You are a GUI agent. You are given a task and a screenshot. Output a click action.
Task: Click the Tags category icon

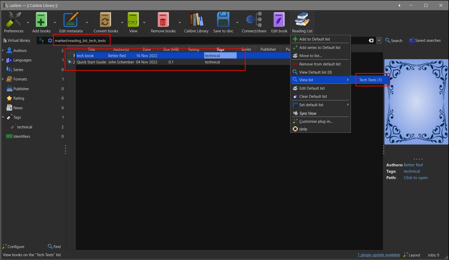tap(9, 117)
